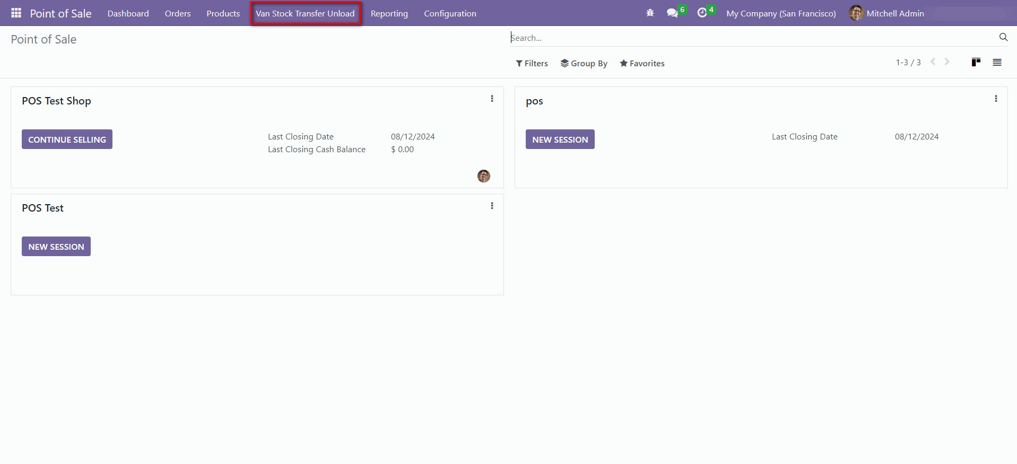Open the conversations chat icon

(672, 13)
